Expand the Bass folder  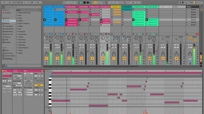pyautogui.click(x=17, y=16)
